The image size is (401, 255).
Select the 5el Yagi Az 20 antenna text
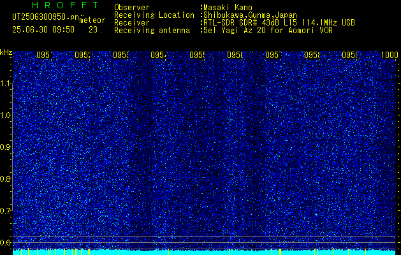click(x=268, y=31)
